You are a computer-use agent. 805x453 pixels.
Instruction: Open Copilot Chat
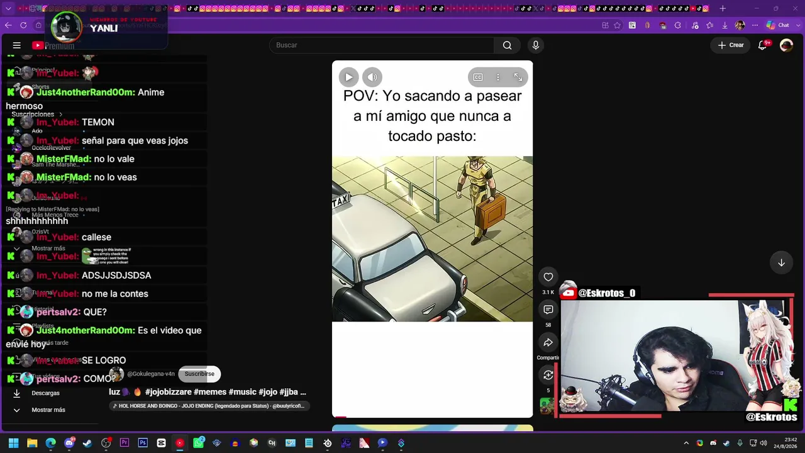pyautogui.click(x=777, y=25)
